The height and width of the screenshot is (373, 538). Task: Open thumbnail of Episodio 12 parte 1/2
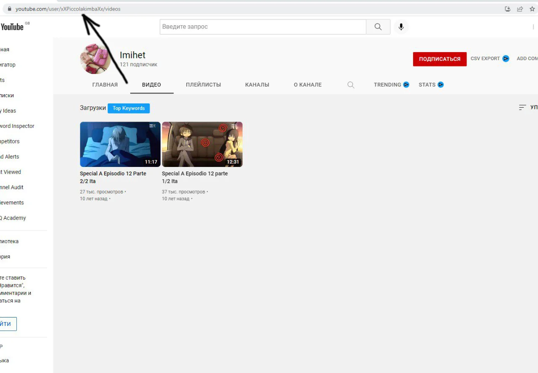pos(202,144)
